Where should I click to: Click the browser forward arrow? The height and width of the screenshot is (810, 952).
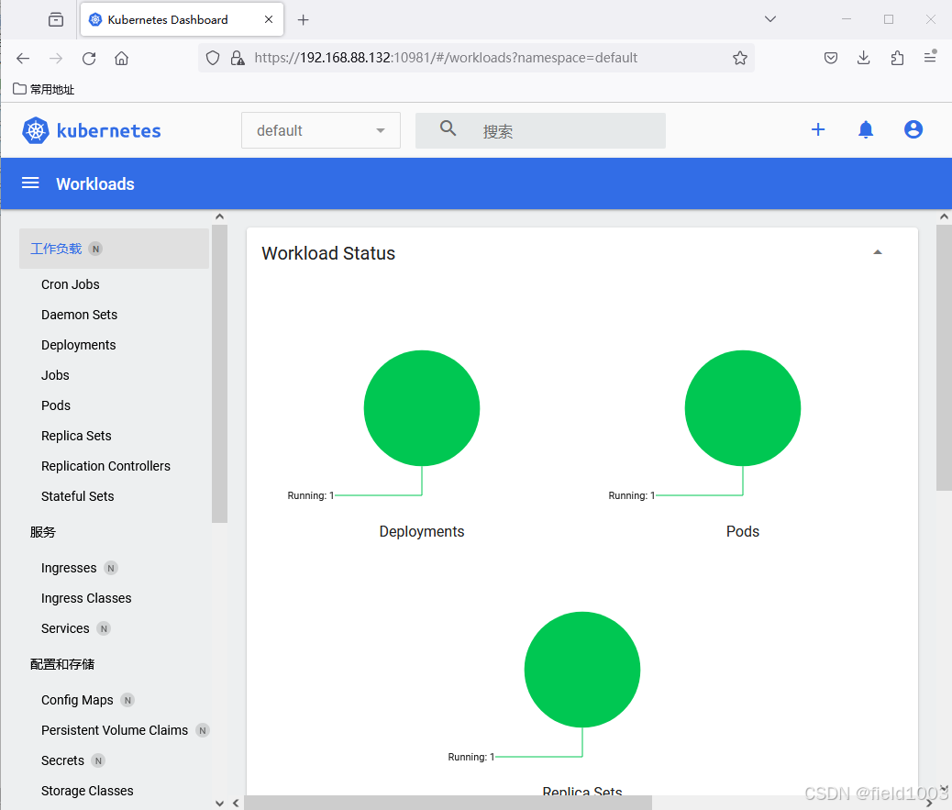(56, 59)
